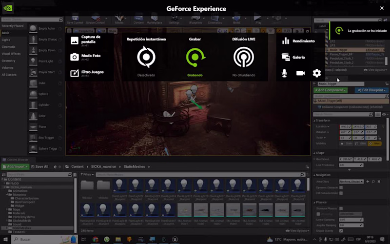Viewport: 390px width, 244px height.
Task: Click the Linear Damping value field
Action: point(351,220)
